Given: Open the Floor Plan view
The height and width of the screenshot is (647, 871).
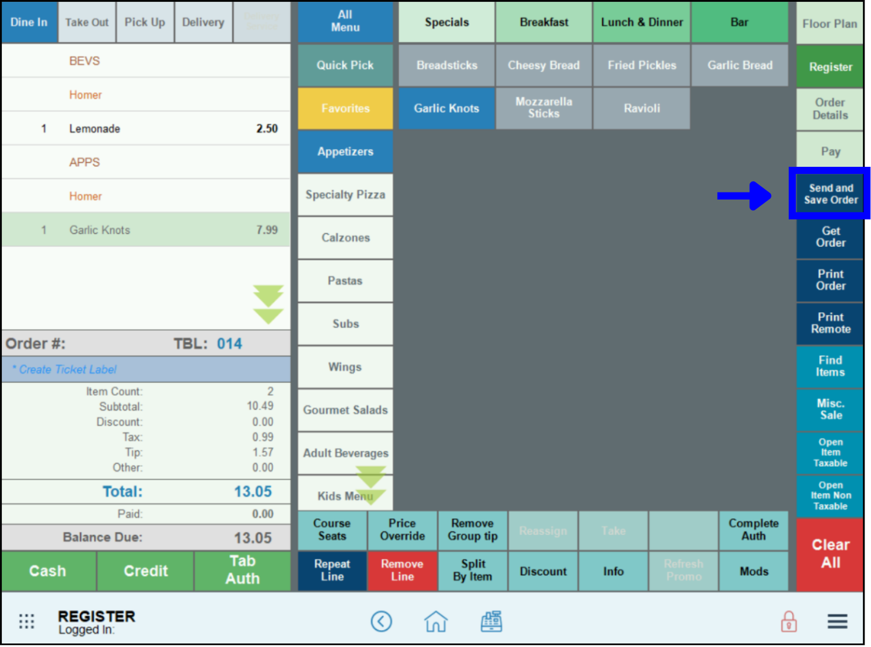Looking at the screenshot, I should point(829,23).
